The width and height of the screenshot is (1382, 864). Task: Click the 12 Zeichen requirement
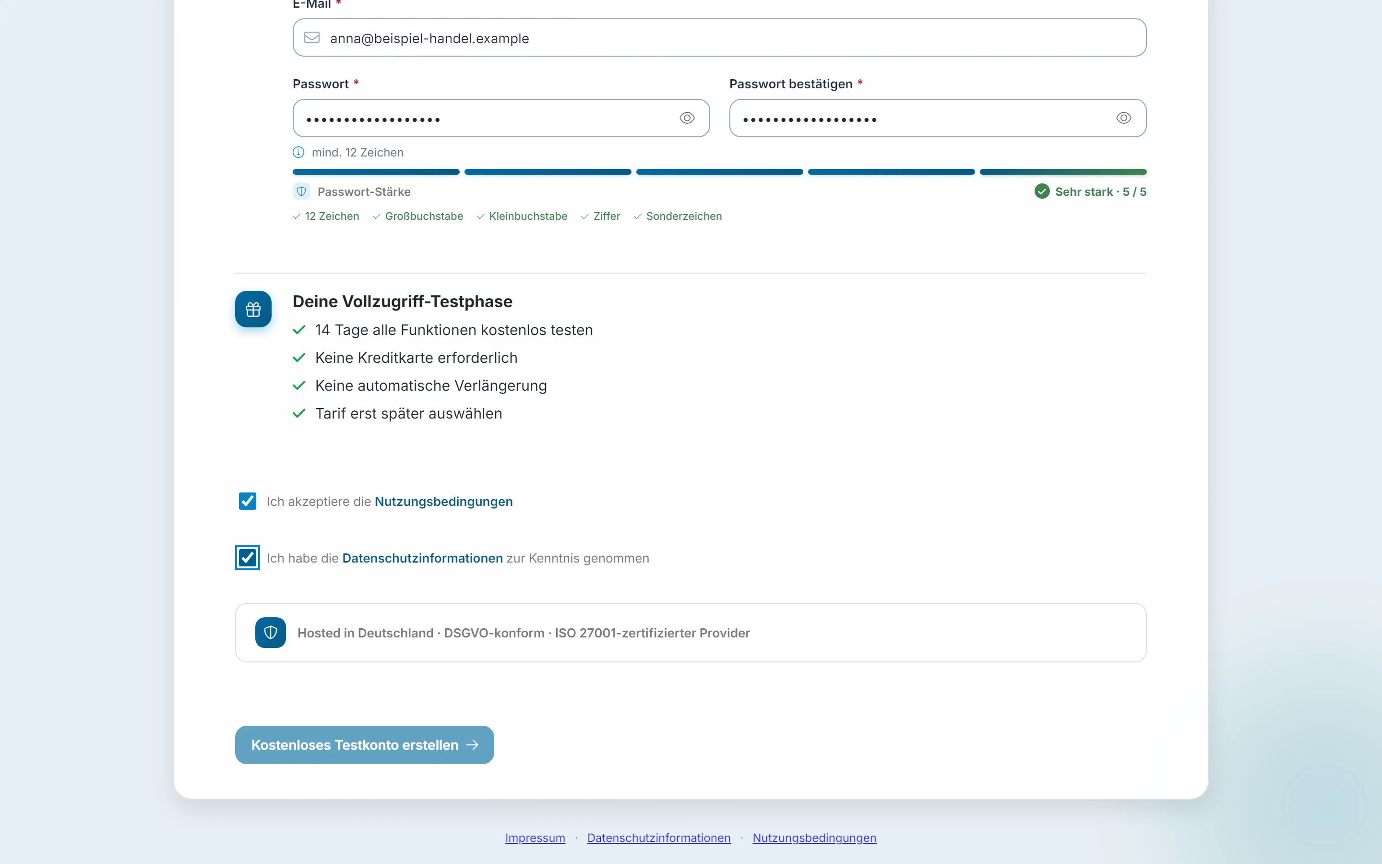pos(326,216)
